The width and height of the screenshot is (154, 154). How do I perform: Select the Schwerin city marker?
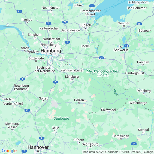pyautogui.click(x=121, y=47)
